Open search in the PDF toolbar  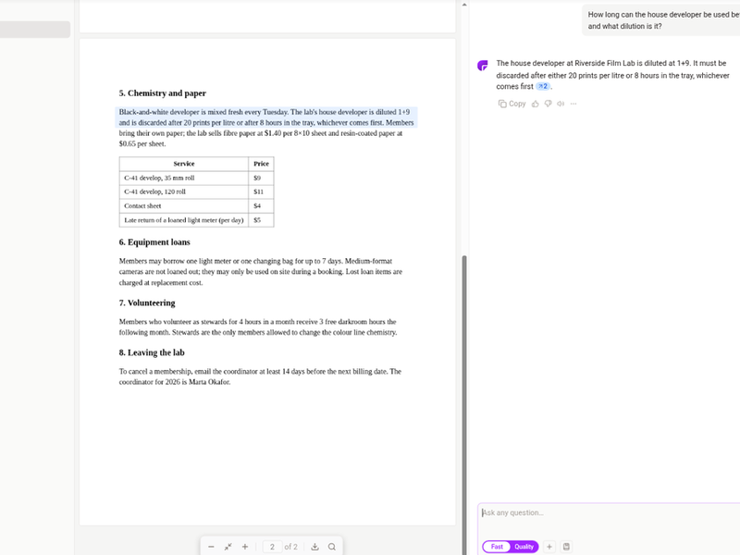coord(332,547)
